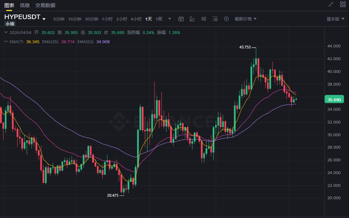This screenshot has height=218, width=349.
Task: Open the date range calendar icon
Action: point(181,19)
